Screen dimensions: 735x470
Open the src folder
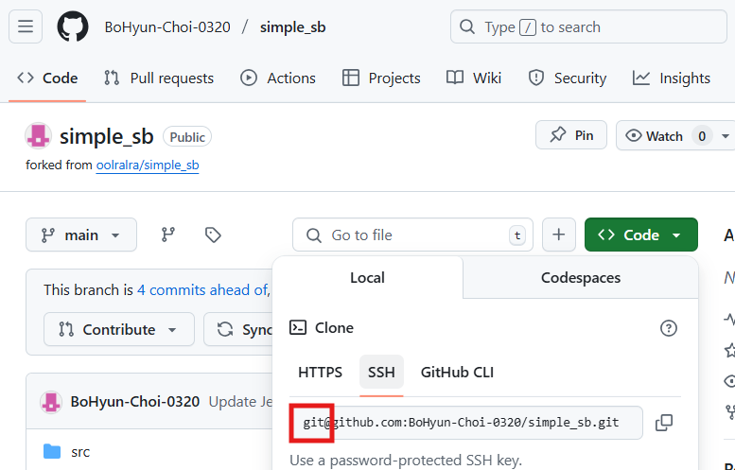coord(80,452)
